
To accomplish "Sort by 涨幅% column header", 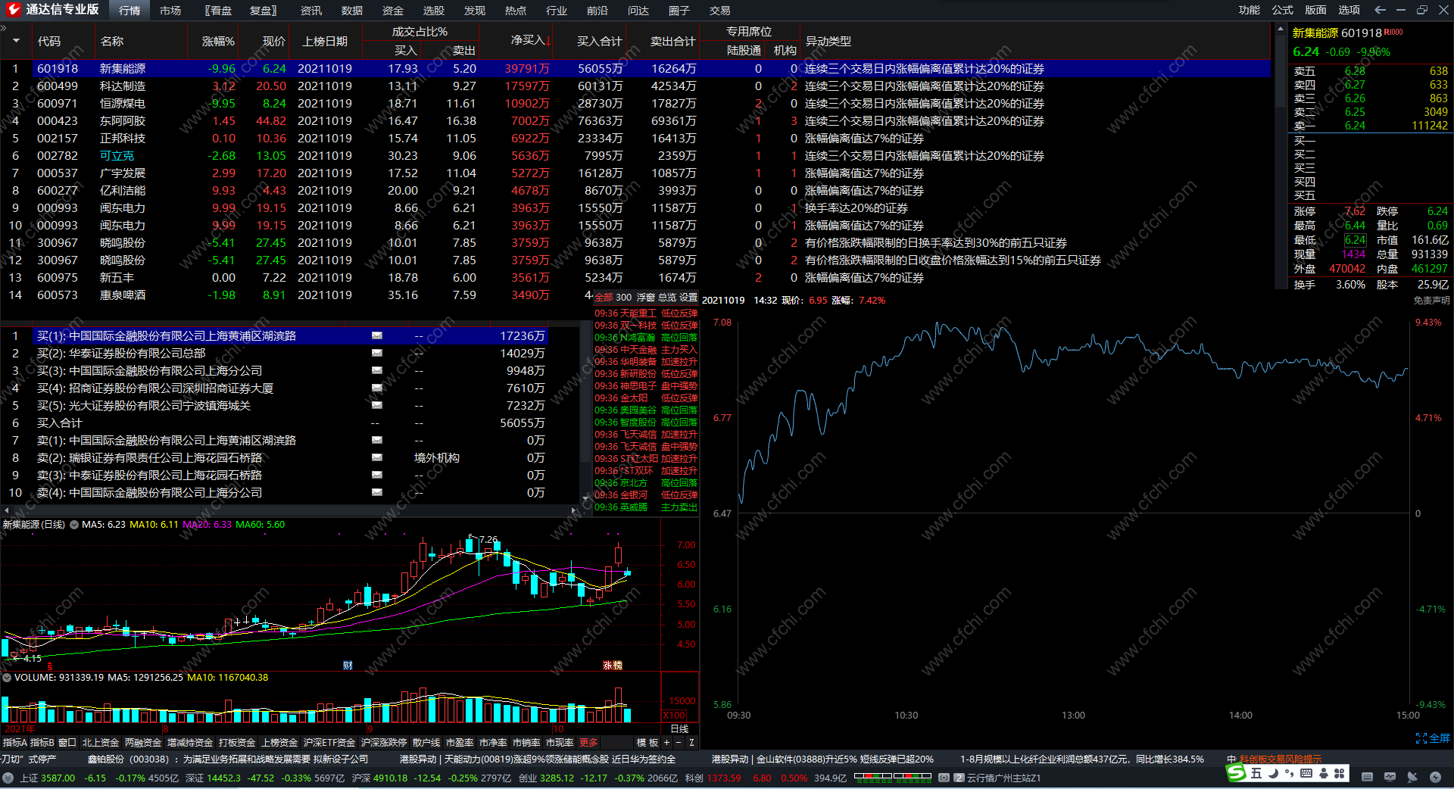I will pyautogui.click(x=218, y=41).
